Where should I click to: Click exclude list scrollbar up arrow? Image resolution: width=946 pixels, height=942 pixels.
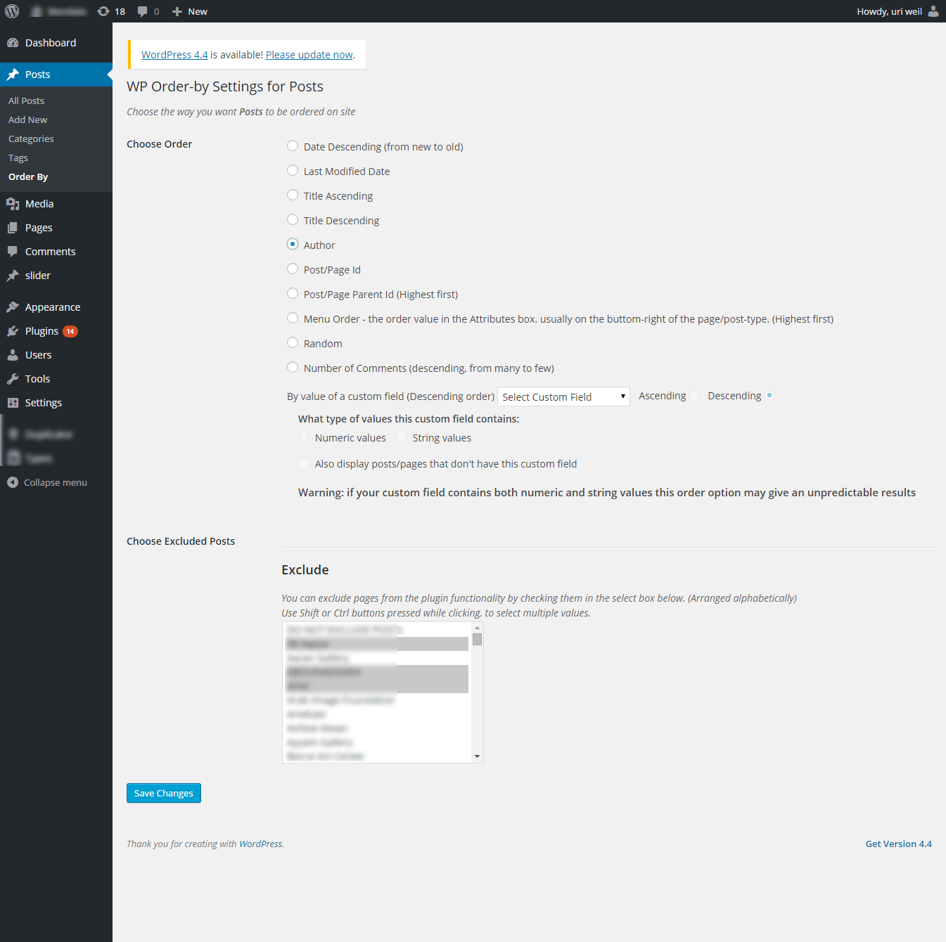(477, 628)
